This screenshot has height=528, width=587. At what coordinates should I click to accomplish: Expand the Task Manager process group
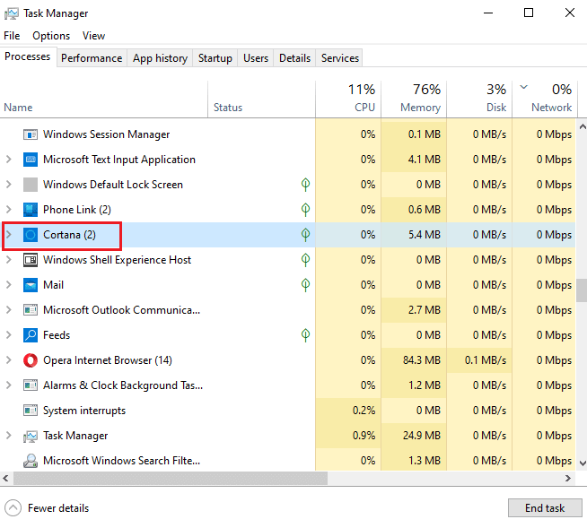click(x=9, y=436)
